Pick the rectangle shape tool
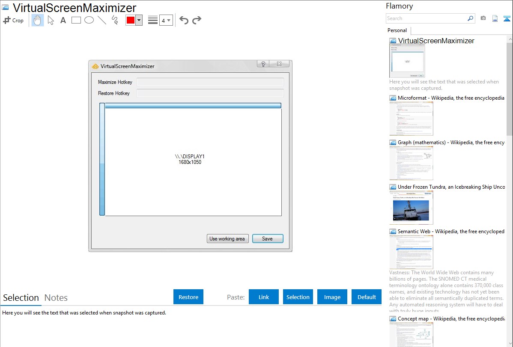This screenshot has height=347, width=513. [76, 20]
